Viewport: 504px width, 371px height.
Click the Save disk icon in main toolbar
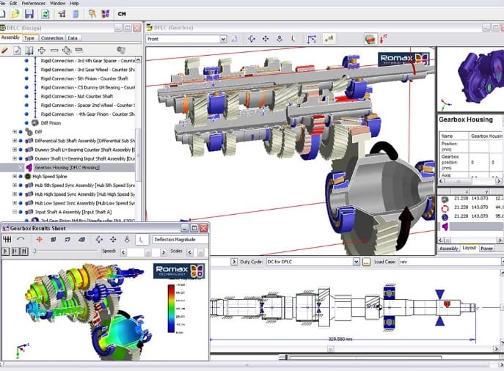pos(29,13)
